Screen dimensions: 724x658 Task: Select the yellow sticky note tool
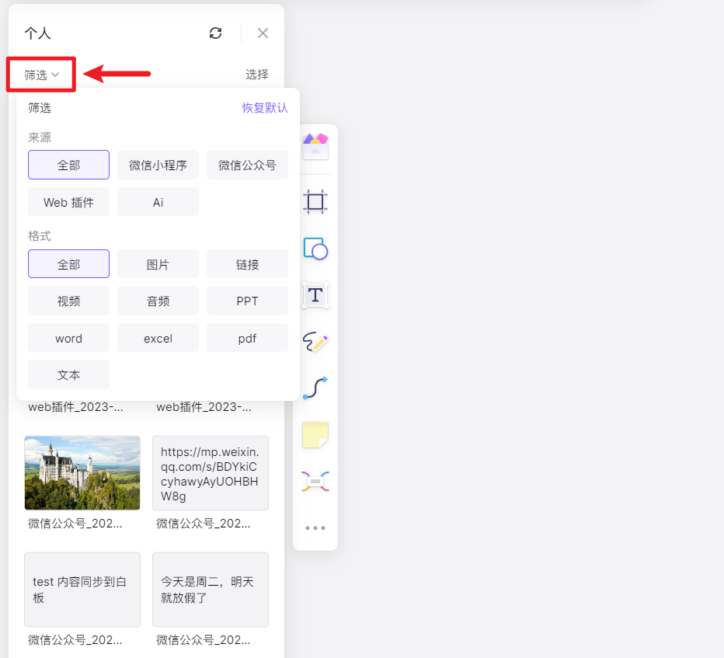coord(315,435)
